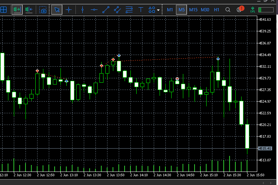
Task: Select the vertical line drawing tool
Action: point(82,9)
